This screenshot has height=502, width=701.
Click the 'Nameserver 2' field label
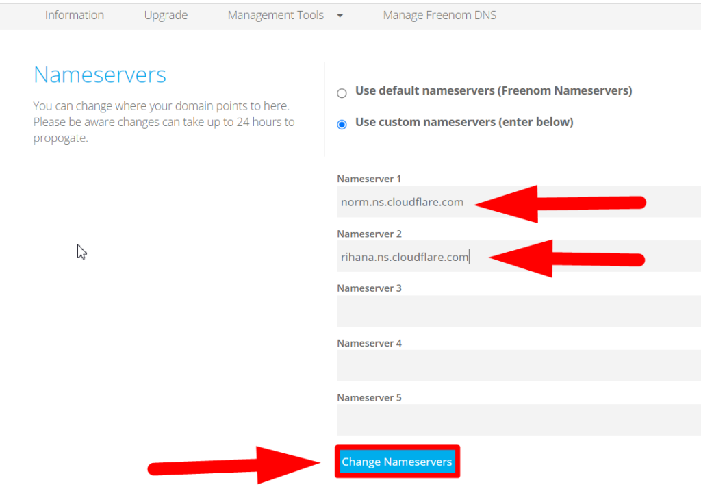369,234
